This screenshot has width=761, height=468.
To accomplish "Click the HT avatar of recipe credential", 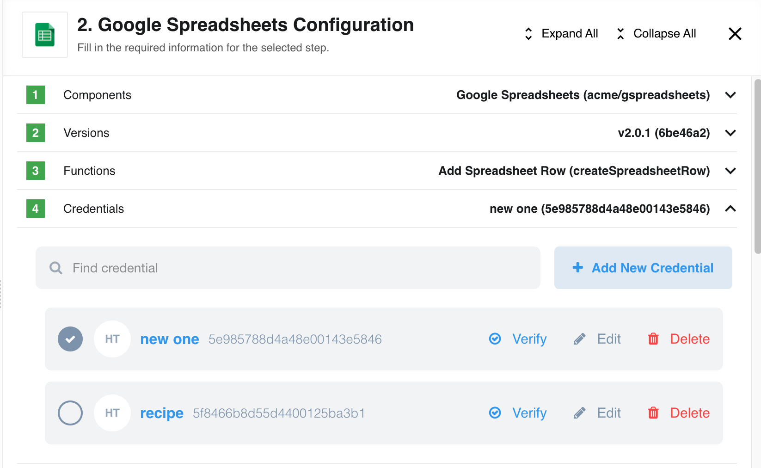I will click(112, 413).
